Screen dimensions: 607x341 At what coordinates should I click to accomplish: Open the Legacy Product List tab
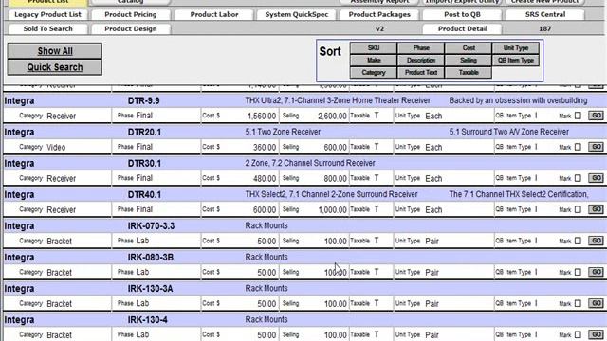[x=47, y=15]
